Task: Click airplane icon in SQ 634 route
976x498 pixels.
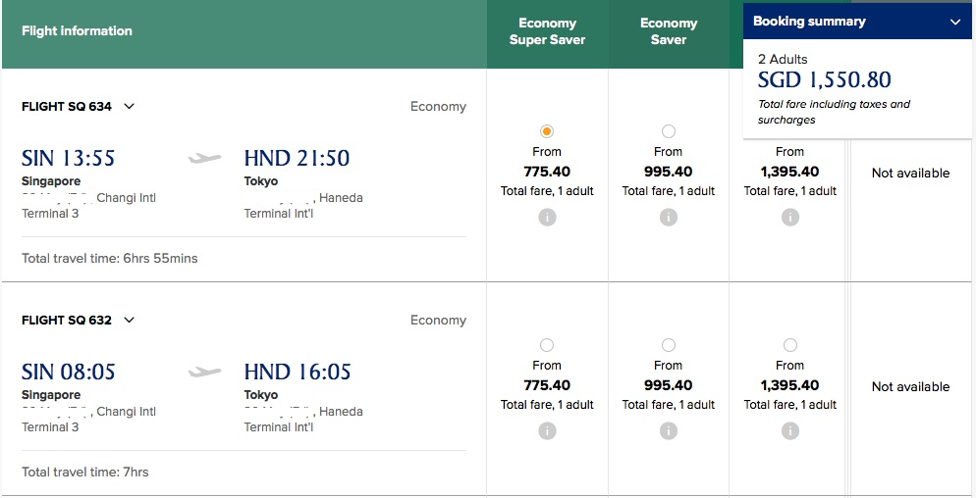Action: point(205,158)
